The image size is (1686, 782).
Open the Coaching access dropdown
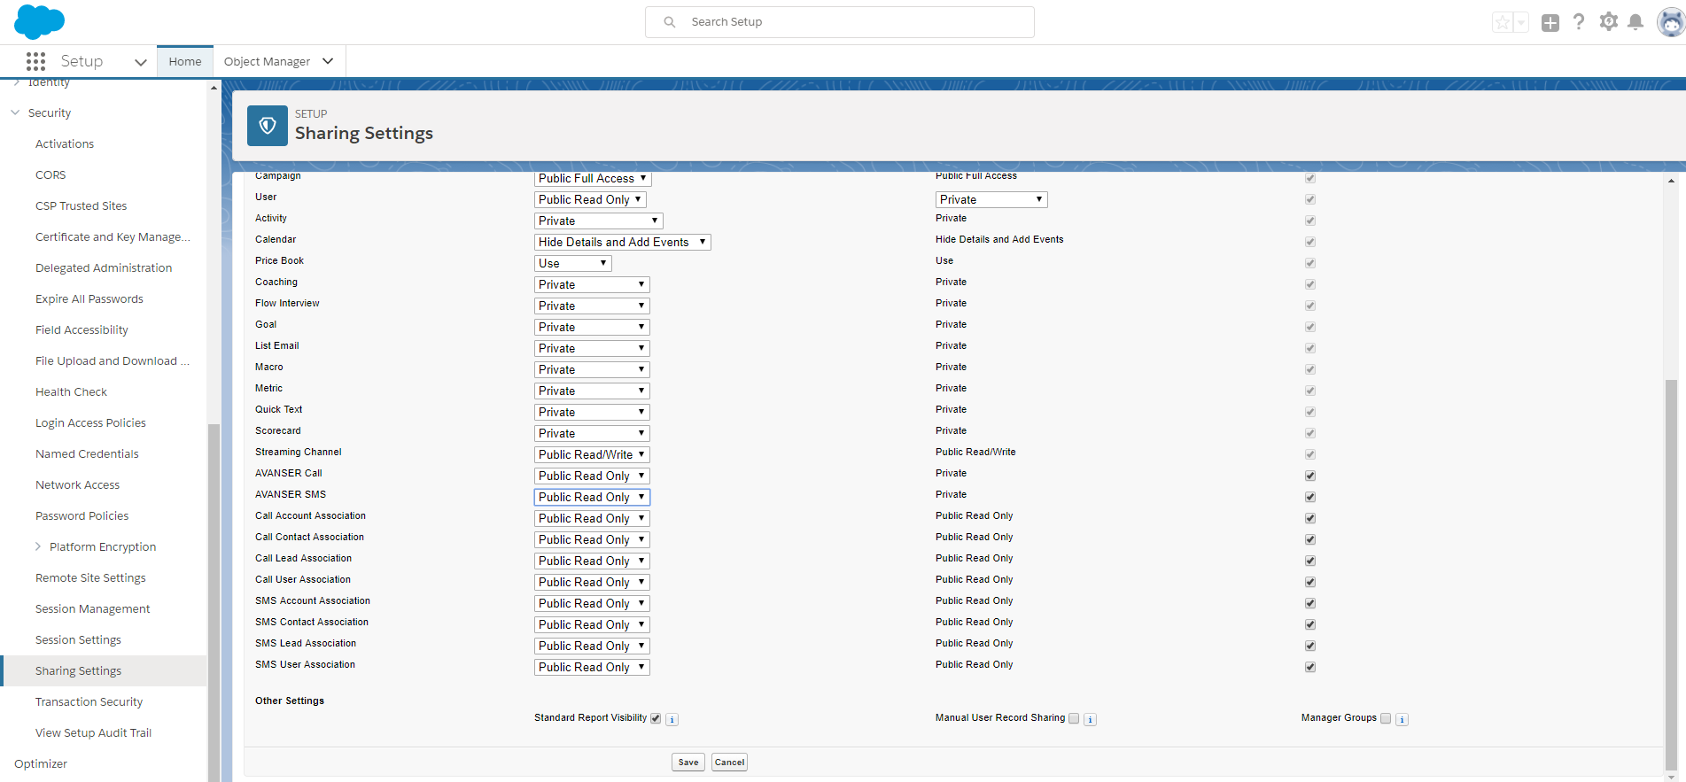coord(592,284)
